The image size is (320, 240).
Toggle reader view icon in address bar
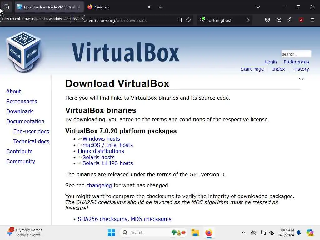180,20
